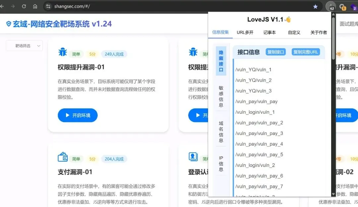
Task: Click 5分 tag on 支付漏洞-01 card
Action: (92, 159)
